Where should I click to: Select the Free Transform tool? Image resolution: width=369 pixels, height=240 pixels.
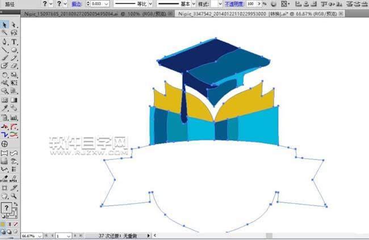14,83
